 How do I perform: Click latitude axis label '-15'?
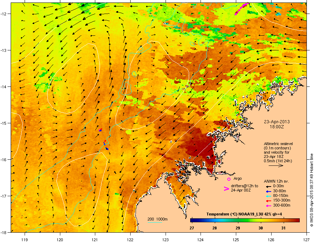pyautogui.click(x=4, y=123)
